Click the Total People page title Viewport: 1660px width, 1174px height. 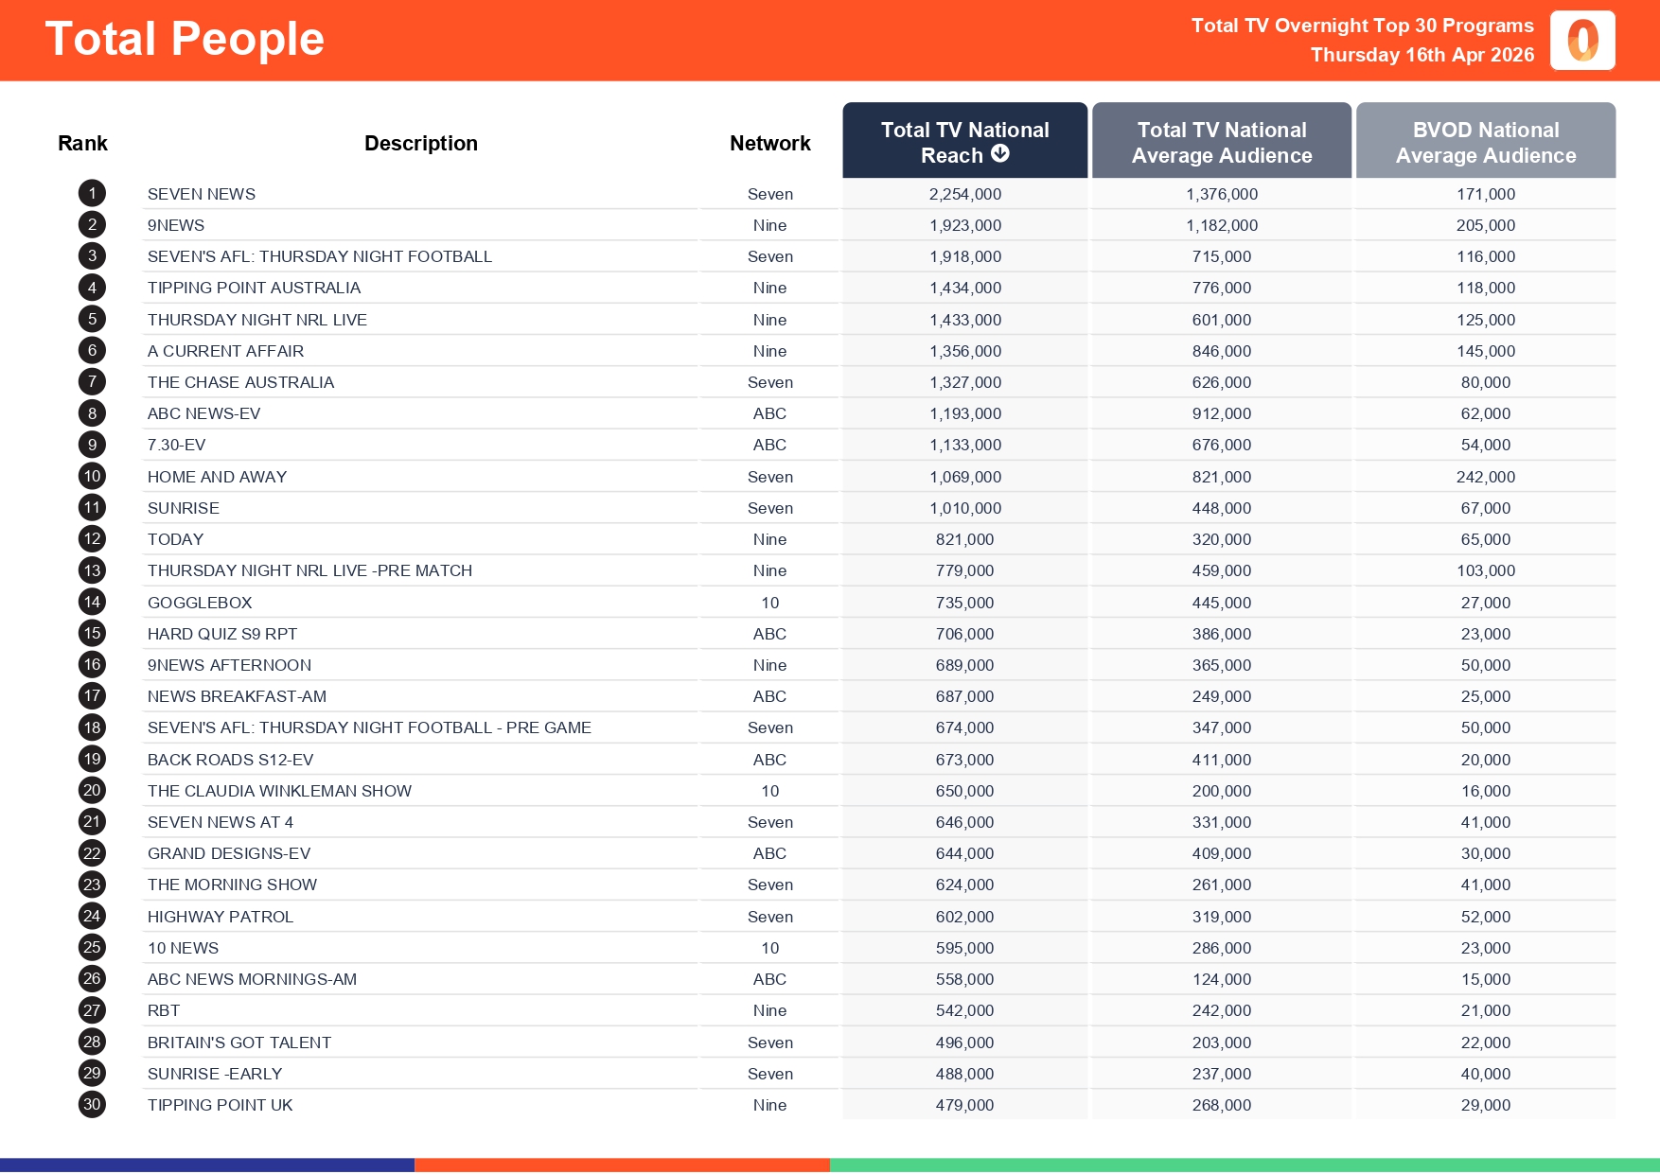tap(185, 39)
